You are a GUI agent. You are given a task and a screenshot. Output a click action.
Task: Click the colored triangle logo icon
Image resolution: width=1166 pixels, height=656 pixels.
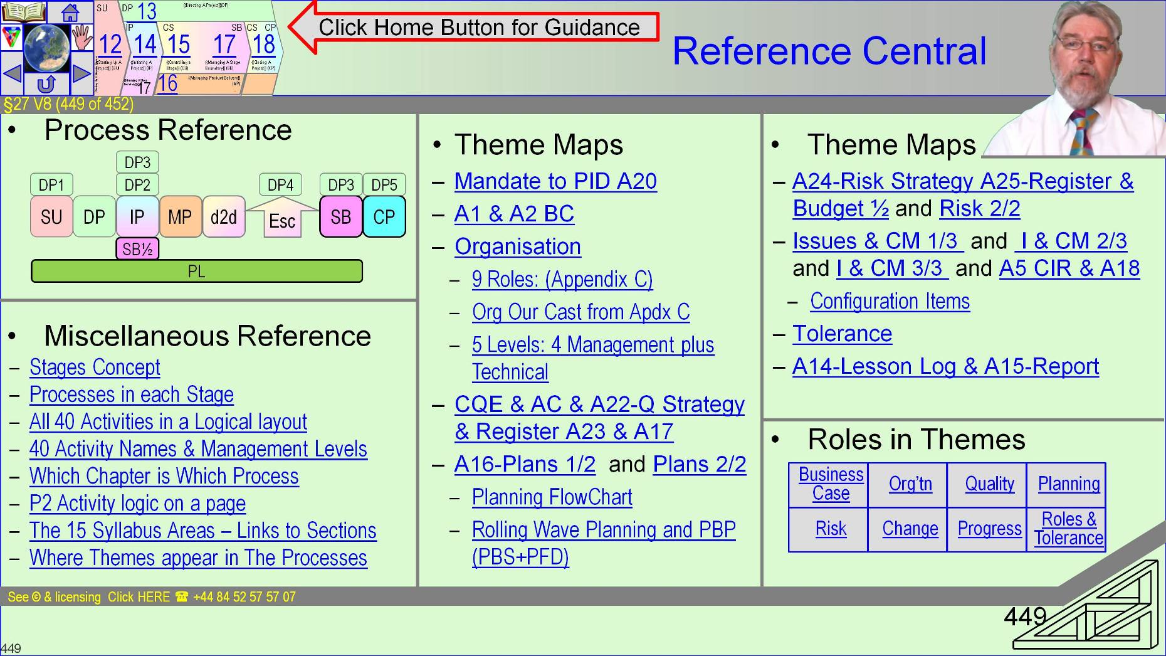pos(11,38)
